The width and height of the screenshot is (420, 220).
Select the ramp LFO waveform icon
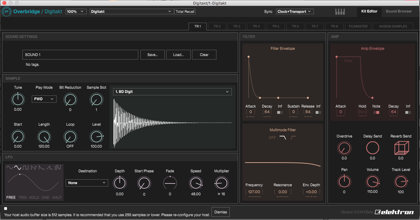pyautogui.click(x=50, y=167)
